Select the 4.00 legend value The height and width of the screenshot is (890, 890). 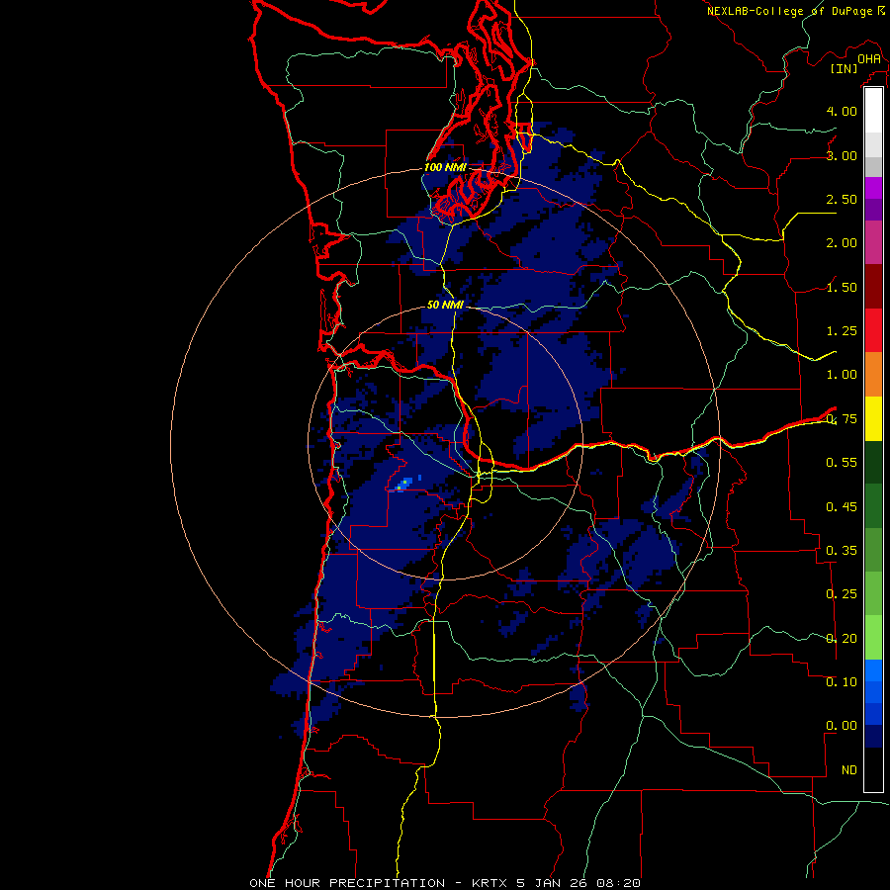click(x=842, y=111)
